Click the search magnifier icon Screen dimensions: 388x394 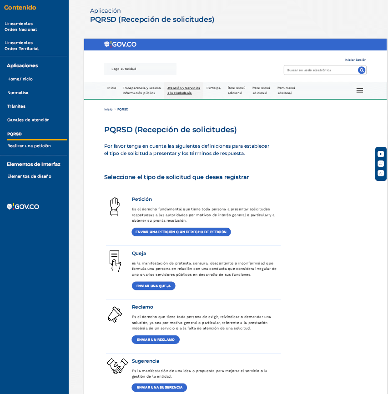[x=361, y=70]
